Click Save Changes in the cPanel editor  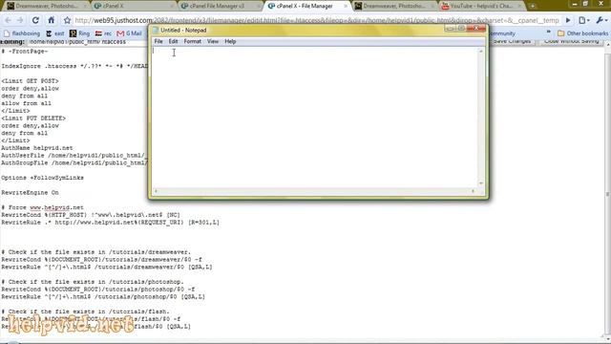click(x=512, y=41)
